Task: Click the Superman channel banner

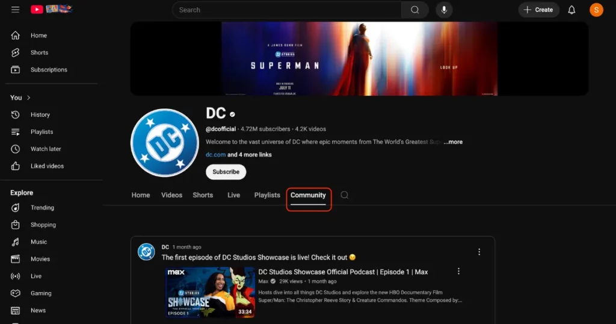Action: [360, 58]
